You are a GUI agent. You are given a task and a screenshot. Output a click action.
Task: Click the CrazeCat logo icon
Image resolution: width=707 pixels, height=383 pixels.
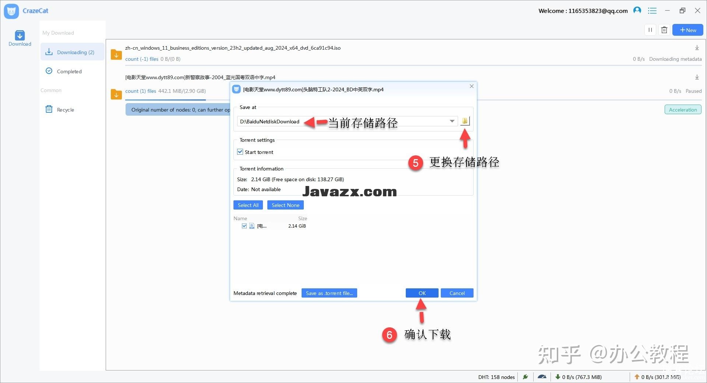click(11, 11)
